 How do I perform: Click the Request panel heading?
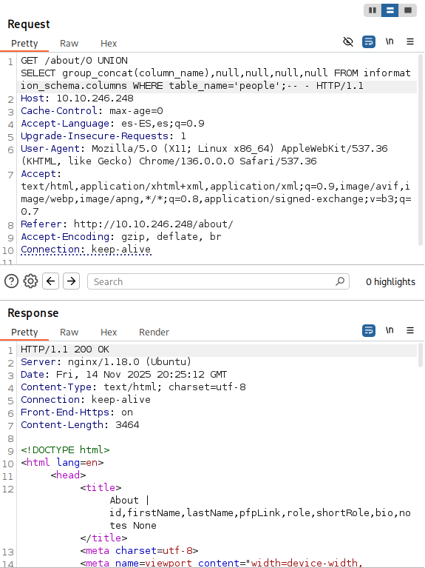click(29, 24)
